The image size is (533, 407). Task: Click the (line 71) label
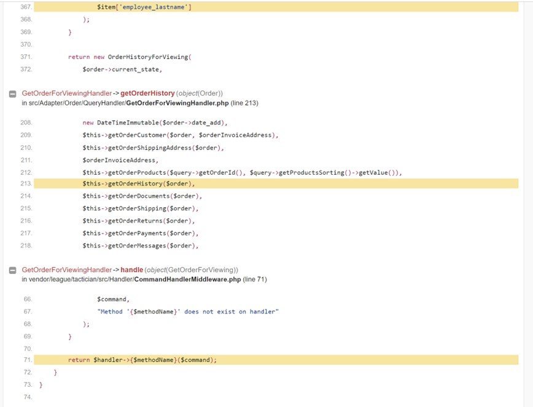(255, 280)
